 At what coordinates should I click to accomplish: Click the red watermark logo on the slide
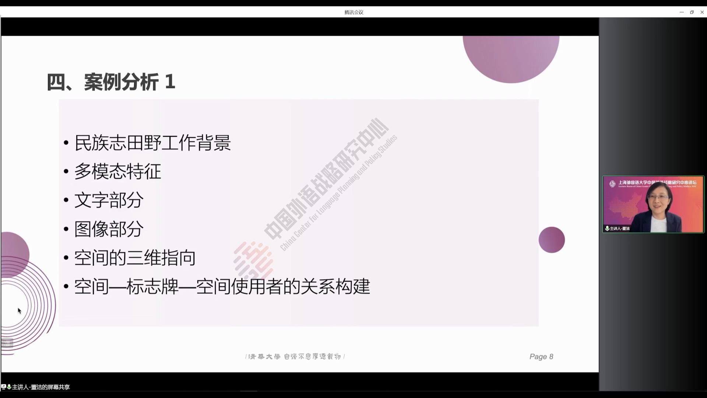[x=253, y=260]
